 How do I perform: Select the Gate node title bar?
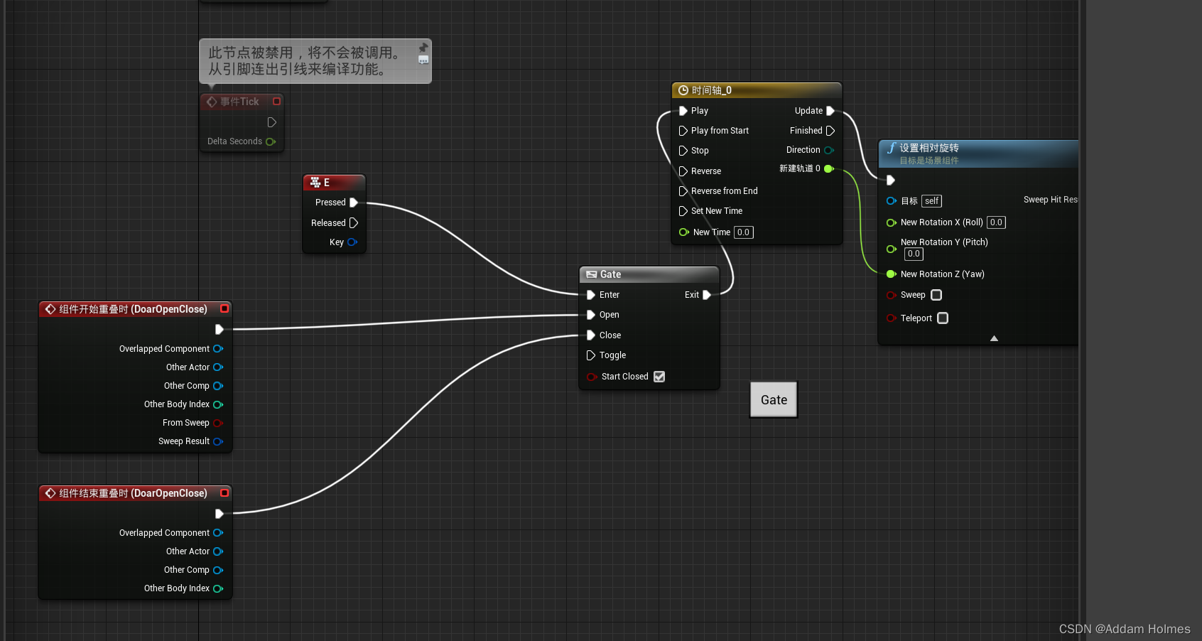pos(649,274)
